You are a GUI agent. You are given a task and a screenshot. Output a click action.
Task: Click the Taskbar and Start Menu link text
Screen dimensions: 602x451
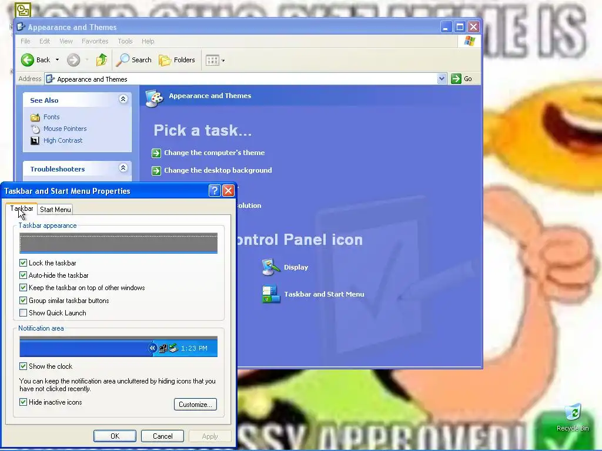324,294
